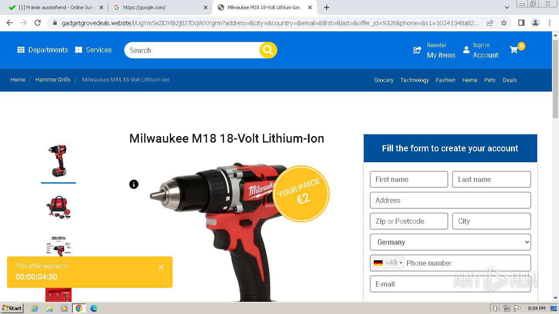The image size is (559, 314).
Task: Select the first drill thumbnail
Action: [x=59, y=160]
